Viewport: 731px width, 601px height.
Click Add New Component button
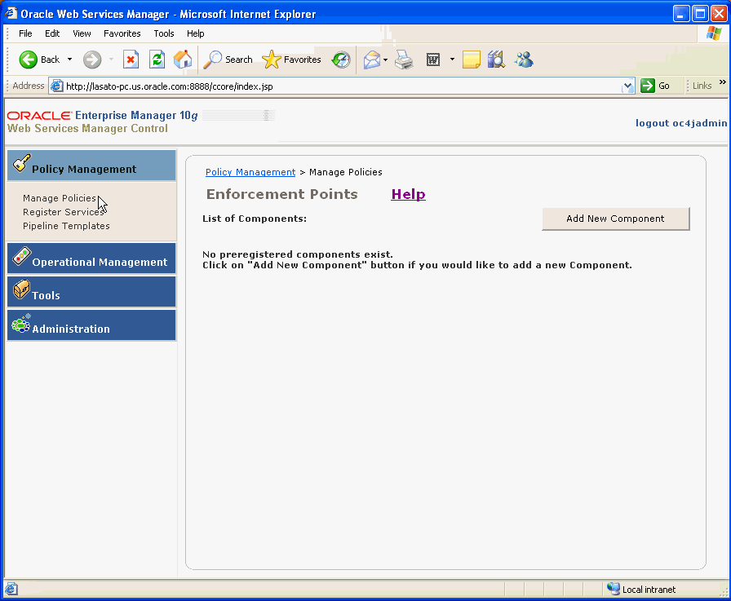coord(615,219)
